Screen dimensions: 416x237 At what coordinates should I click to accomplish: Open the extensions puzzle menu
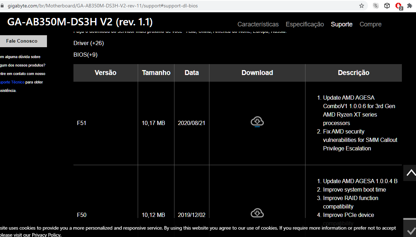(410, 6)
